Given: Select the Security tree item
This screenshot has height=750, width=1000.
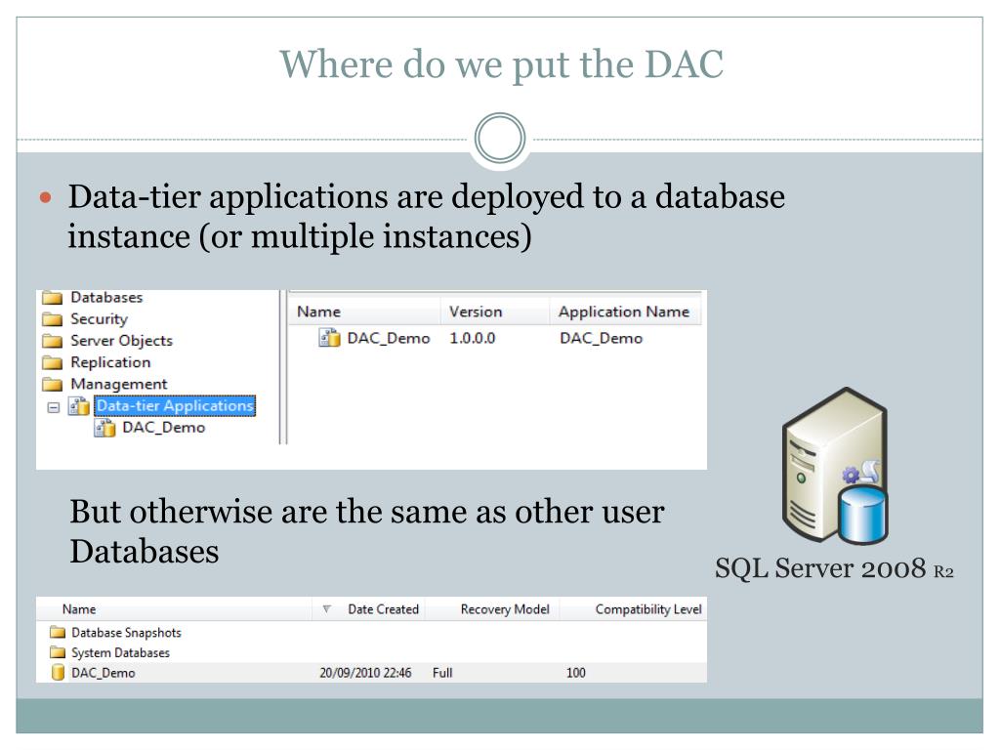Looking at the screenshot, I should coord(99,319).
